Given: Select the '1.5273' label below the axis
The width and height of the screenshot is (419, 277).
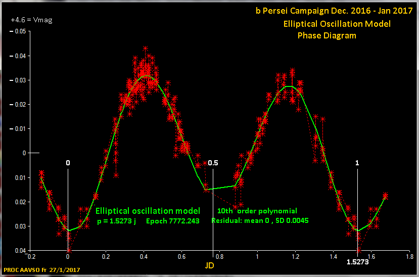Looking at the screenshot, I should point(358,262).
